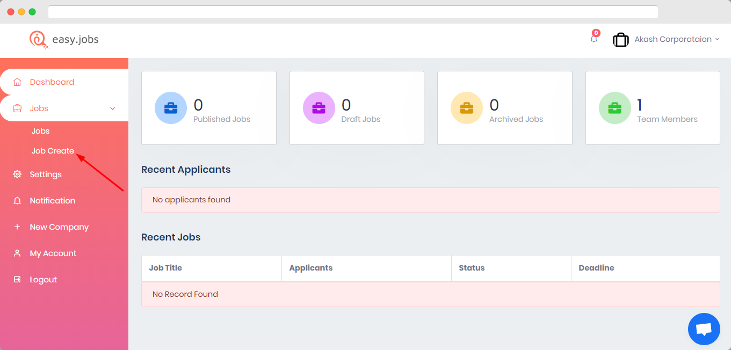Image resolution: width=731 pixels, height=350 pixels.
Task: Click the red window close button
Action: pos(11,12)
